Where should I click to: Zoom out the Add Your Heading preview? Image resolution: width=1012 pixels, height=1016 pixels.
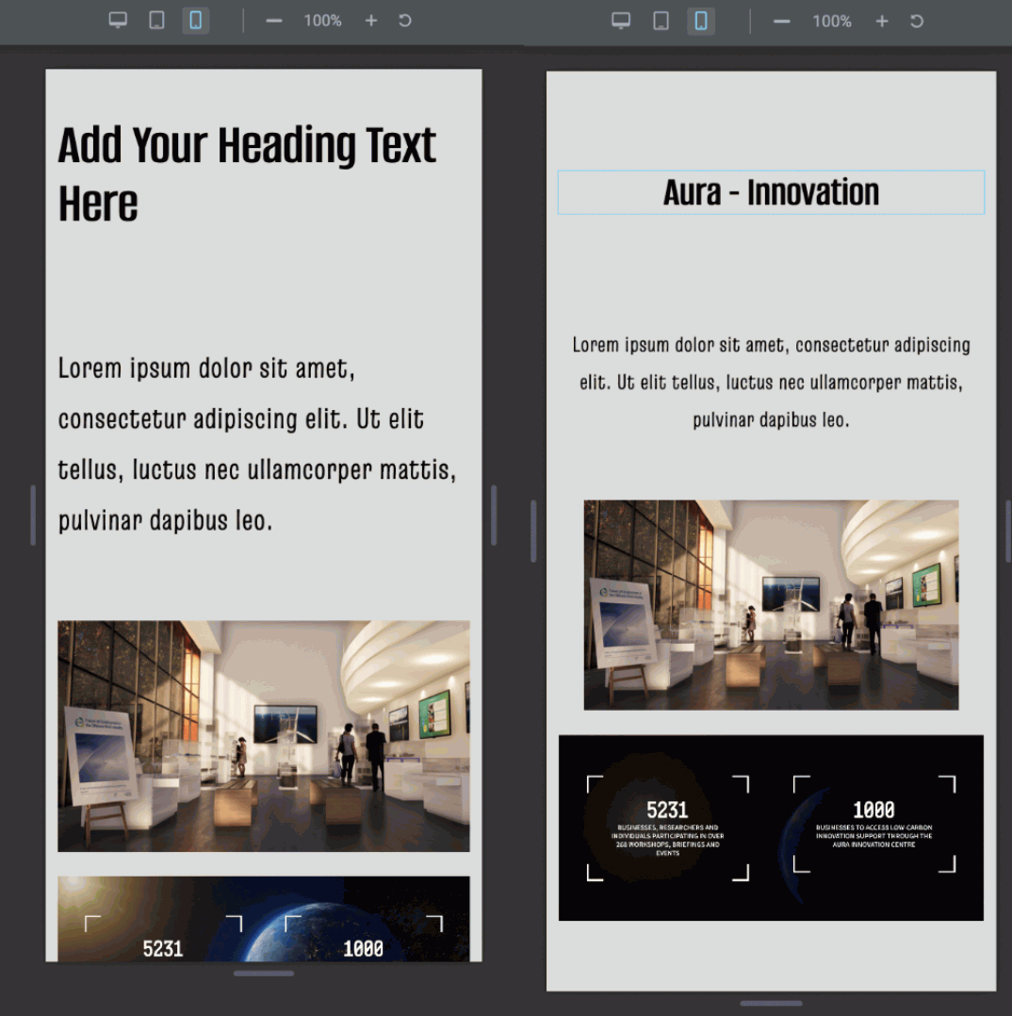tap(274, 21)
